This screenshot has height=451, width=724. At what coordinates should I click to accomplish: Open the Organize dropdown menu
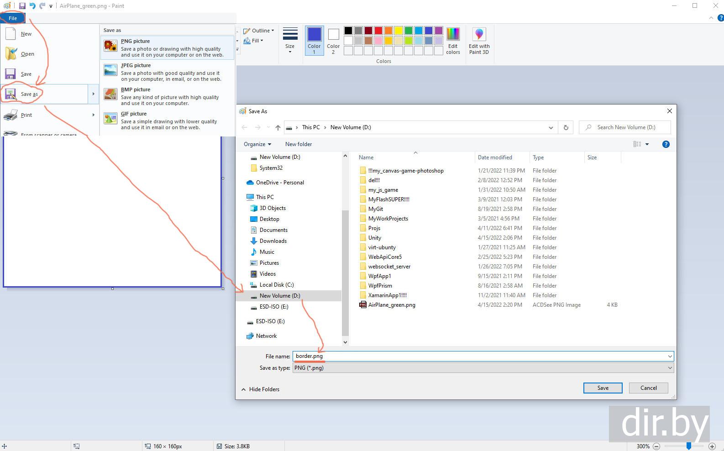click(257, 144)
